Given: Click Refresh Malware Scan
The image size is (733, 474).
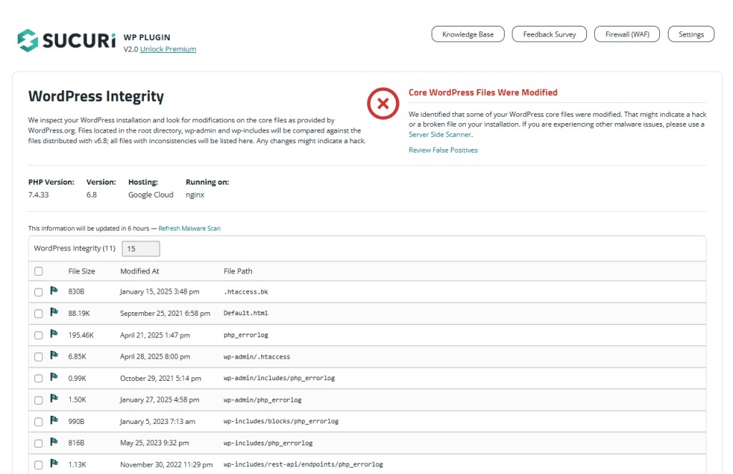Looking at the screenshot, I should pos(189,228).
